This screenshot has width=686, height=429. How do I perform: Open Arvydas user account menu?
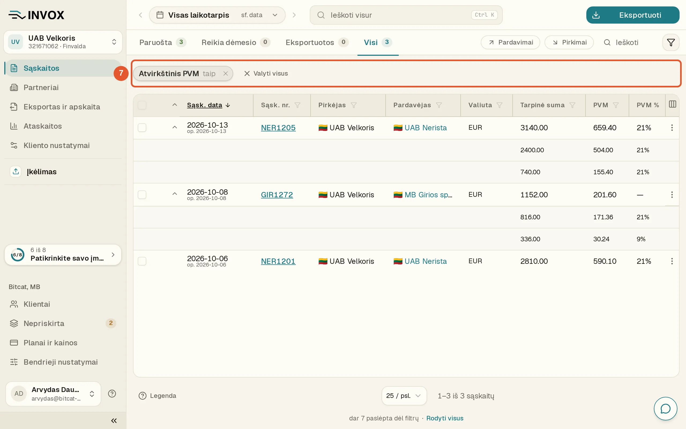point(53,394)
